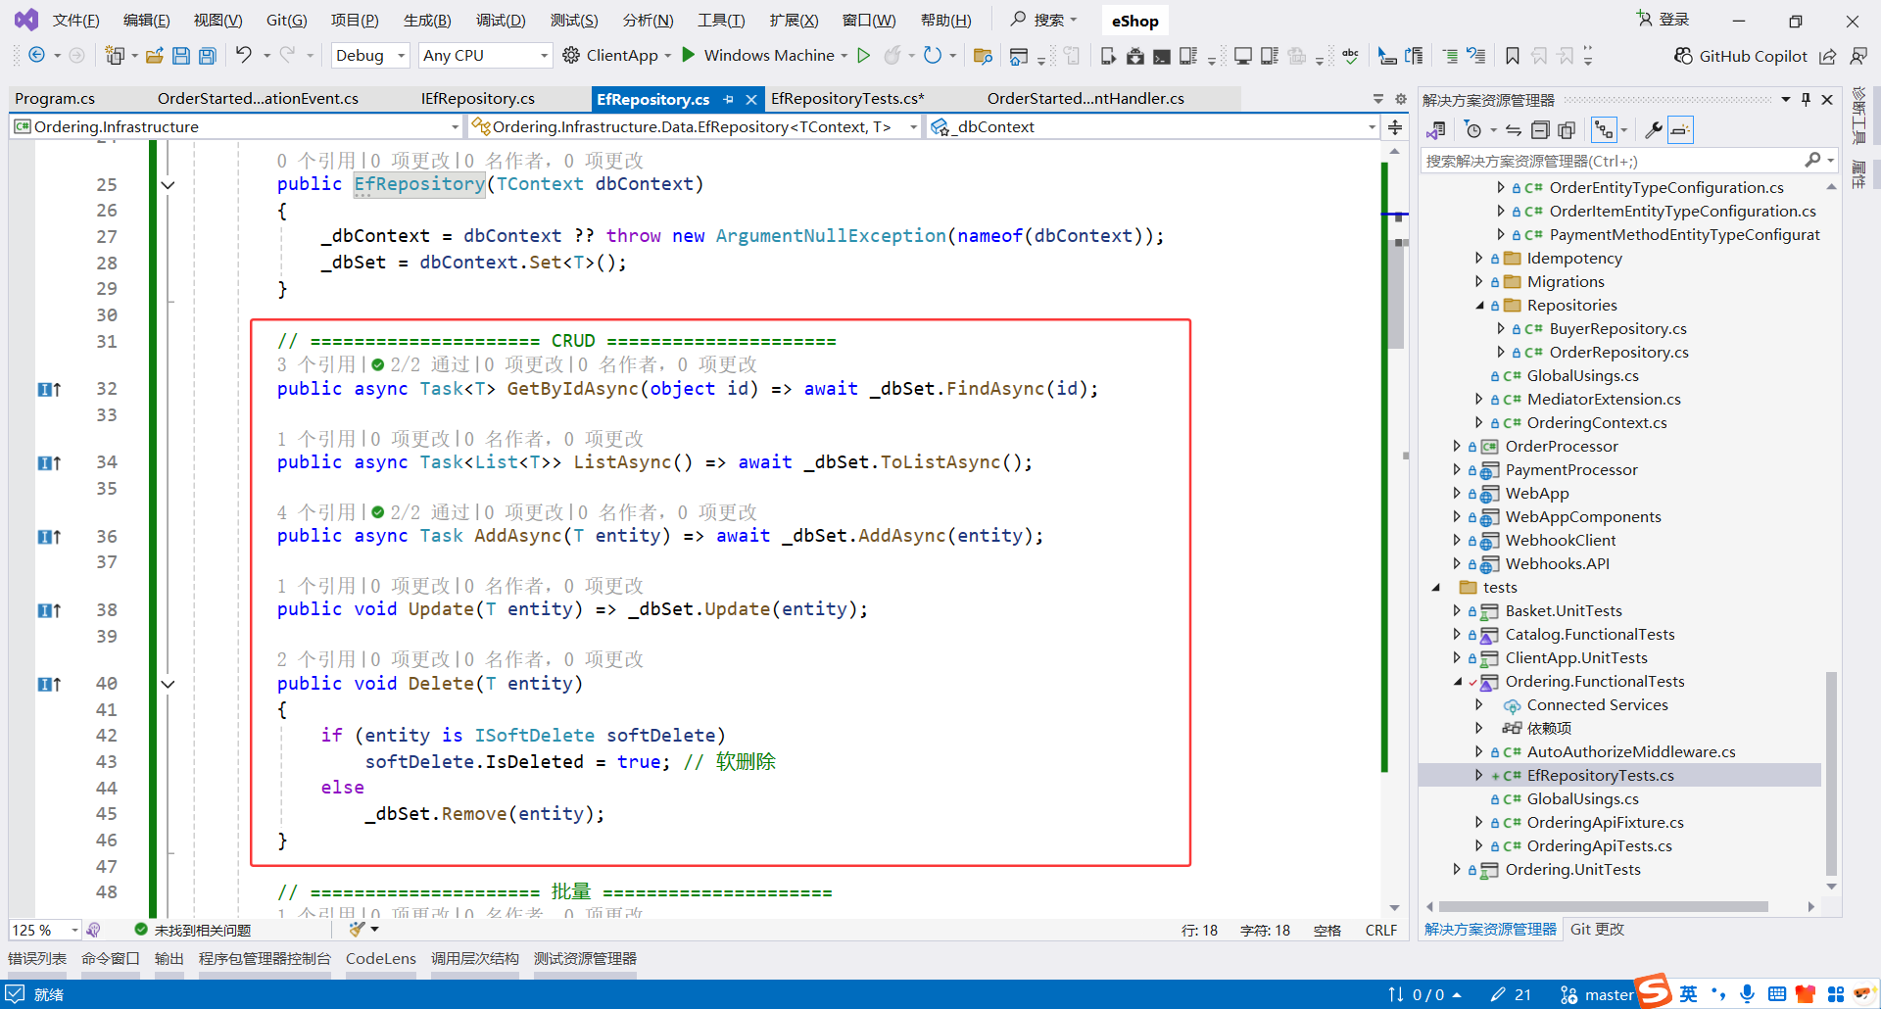Collapse the EfRepository constructor at line 25
This screenshot has width=1881, height=1009.
pyautogui.click(x=168, y=185)
